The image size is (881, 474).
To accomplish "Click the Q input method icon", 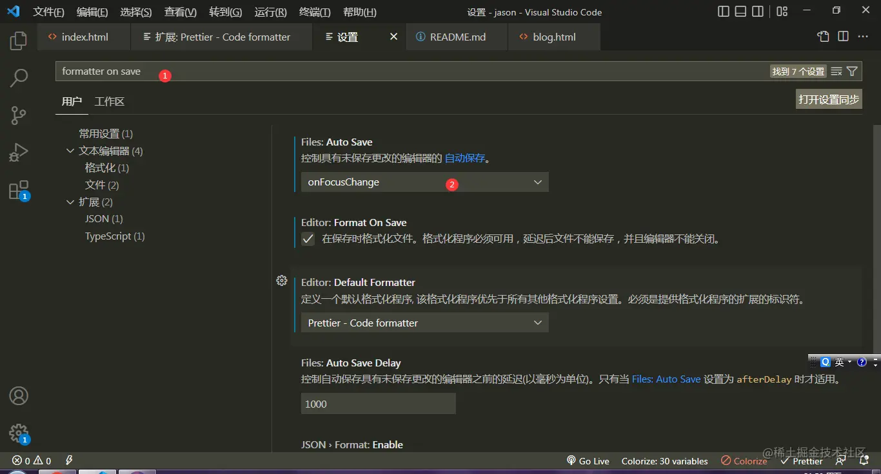I will [x=826, y=362].
